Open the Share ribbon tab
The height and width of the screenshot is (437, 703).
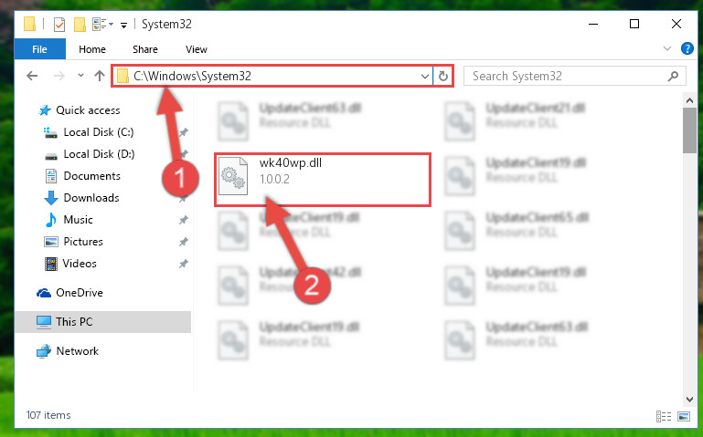click(144, 49)
